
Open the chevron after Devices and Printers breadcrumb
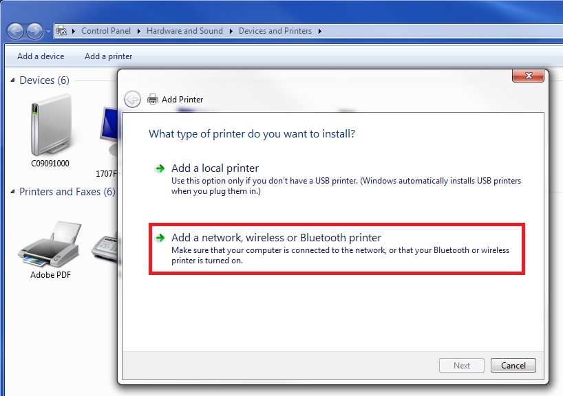320,31
